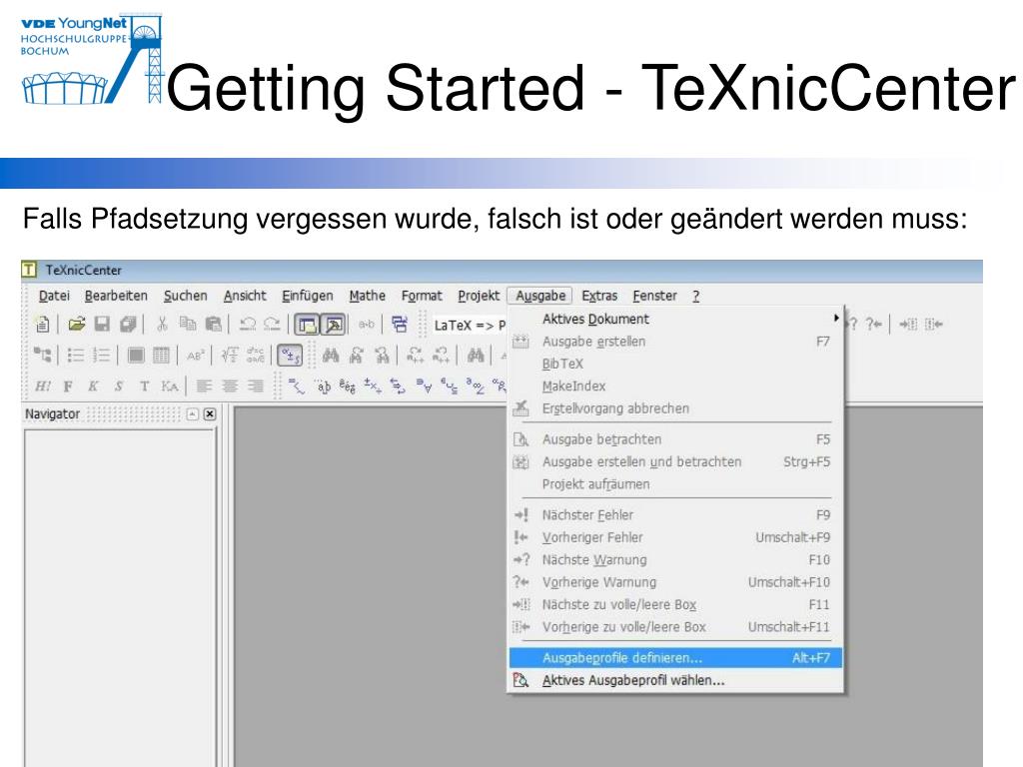The width and height of the screenshot is (1023, 767).
Task: Click the H! emphasize format icon
Action: click(42, 386)
